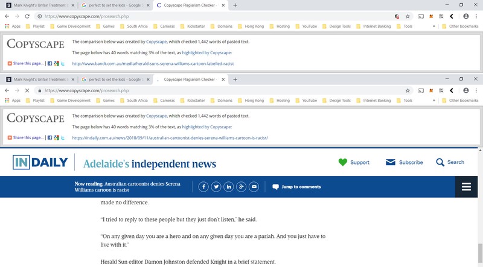Open the cast icon in the bandt.com.au window toolbar
Screen dimensions: 483x267
(x=421, y=16)
